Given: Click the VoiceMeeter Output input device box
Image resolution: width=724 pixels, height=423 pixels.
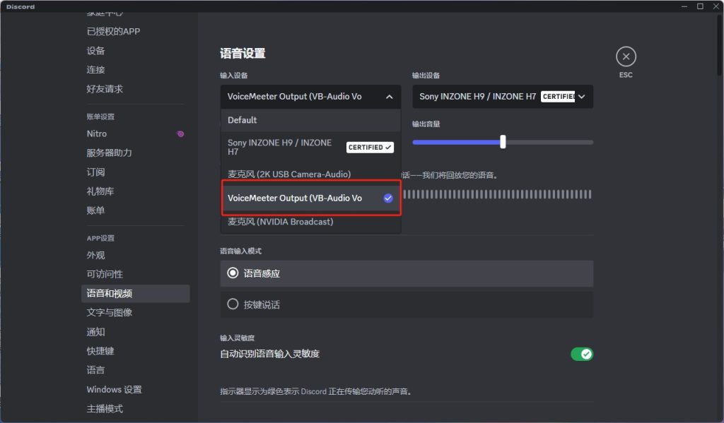Looking at the screenshot, I should point(310,97).
